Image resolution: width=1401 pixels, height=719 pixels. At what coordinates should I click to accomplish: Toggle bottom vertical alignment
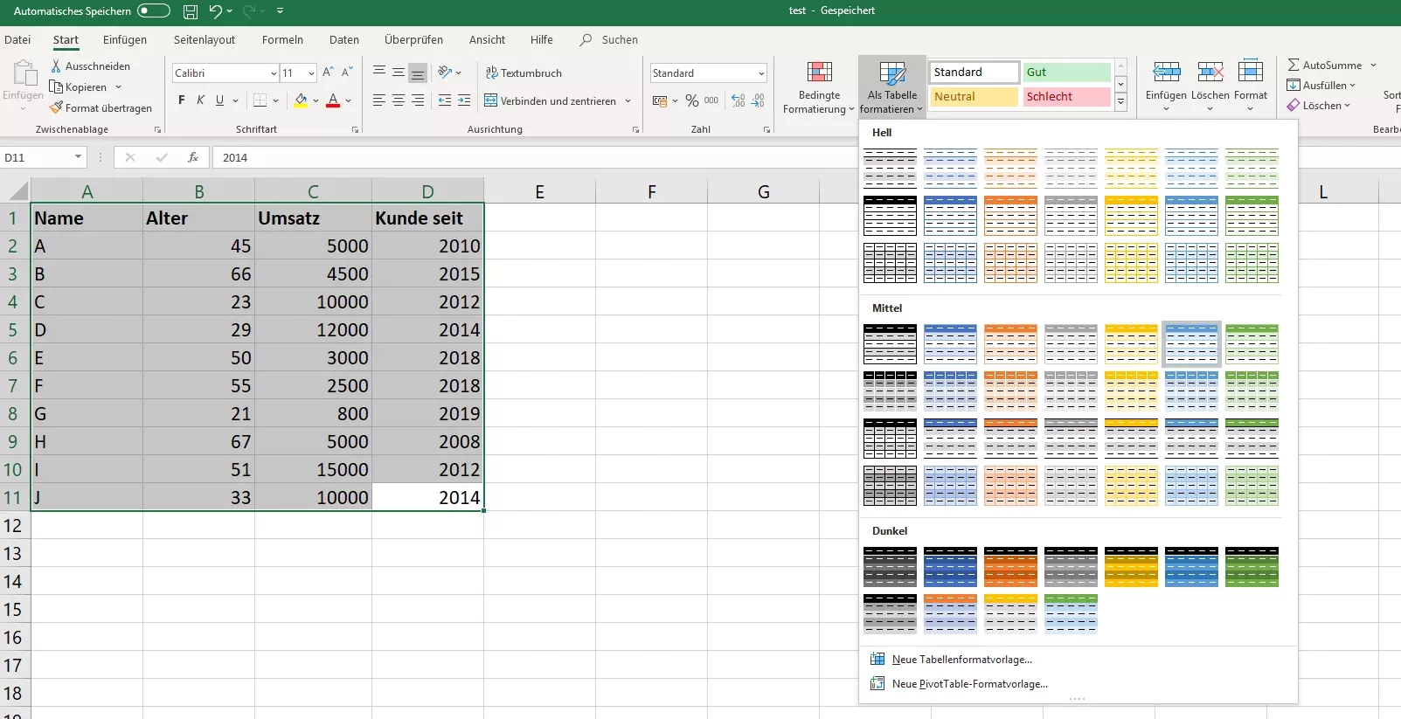coord(418,73)
